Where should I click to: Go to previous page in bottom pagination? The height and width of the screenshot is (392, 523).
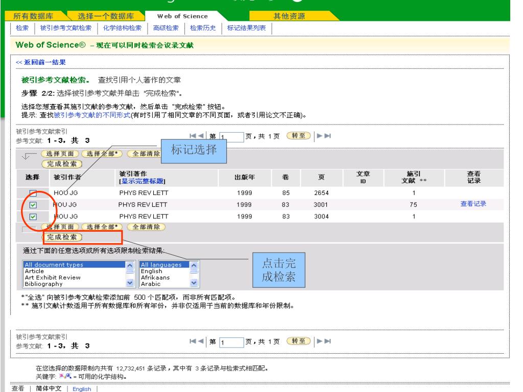click(x=200, y=341)
